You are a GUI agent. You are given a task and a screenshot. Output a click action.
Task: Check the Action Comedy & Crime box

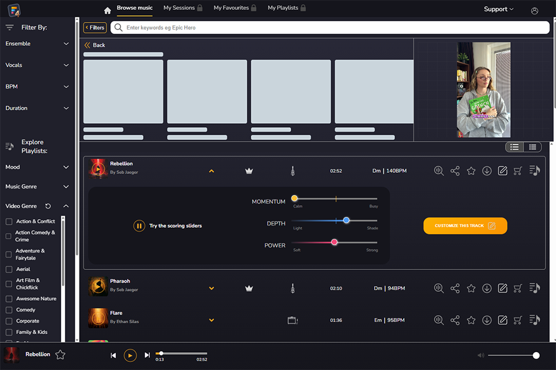9,236
